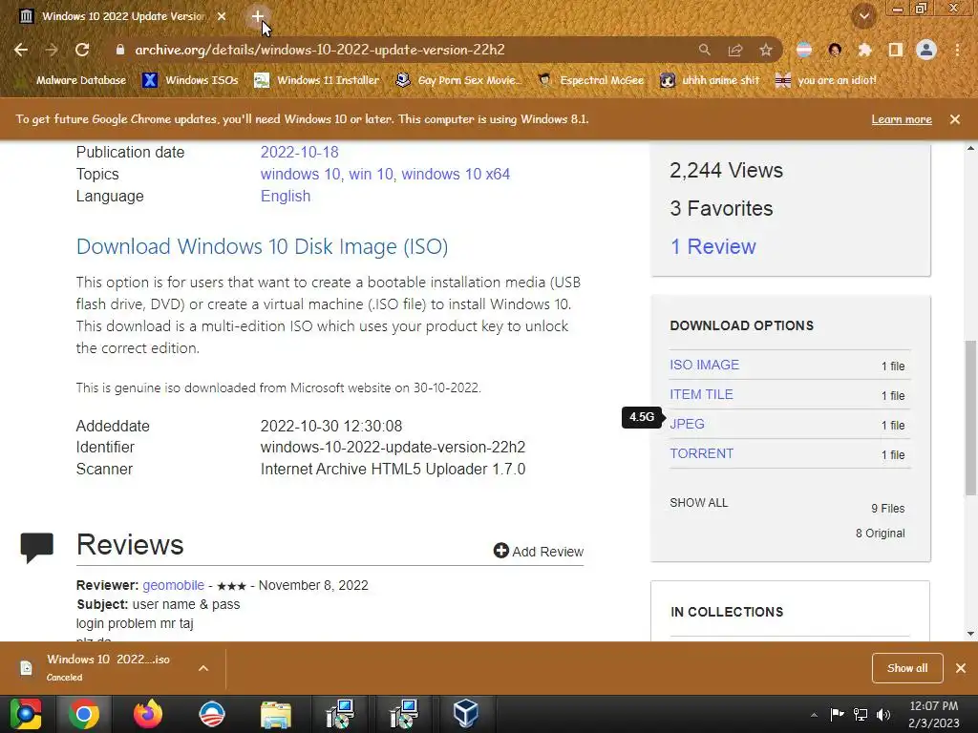Toggle the side panel icon

[896, 50]
